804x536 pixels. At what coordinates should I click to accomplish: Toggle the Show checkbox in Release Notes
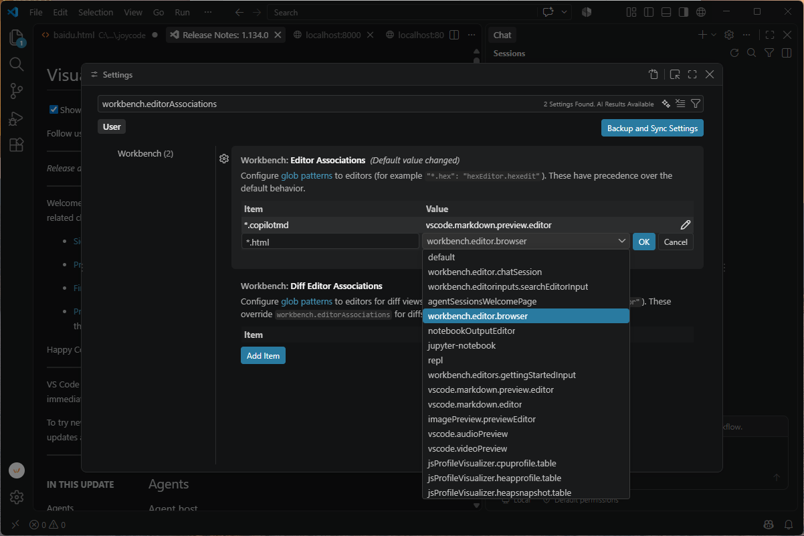(54, 110)
